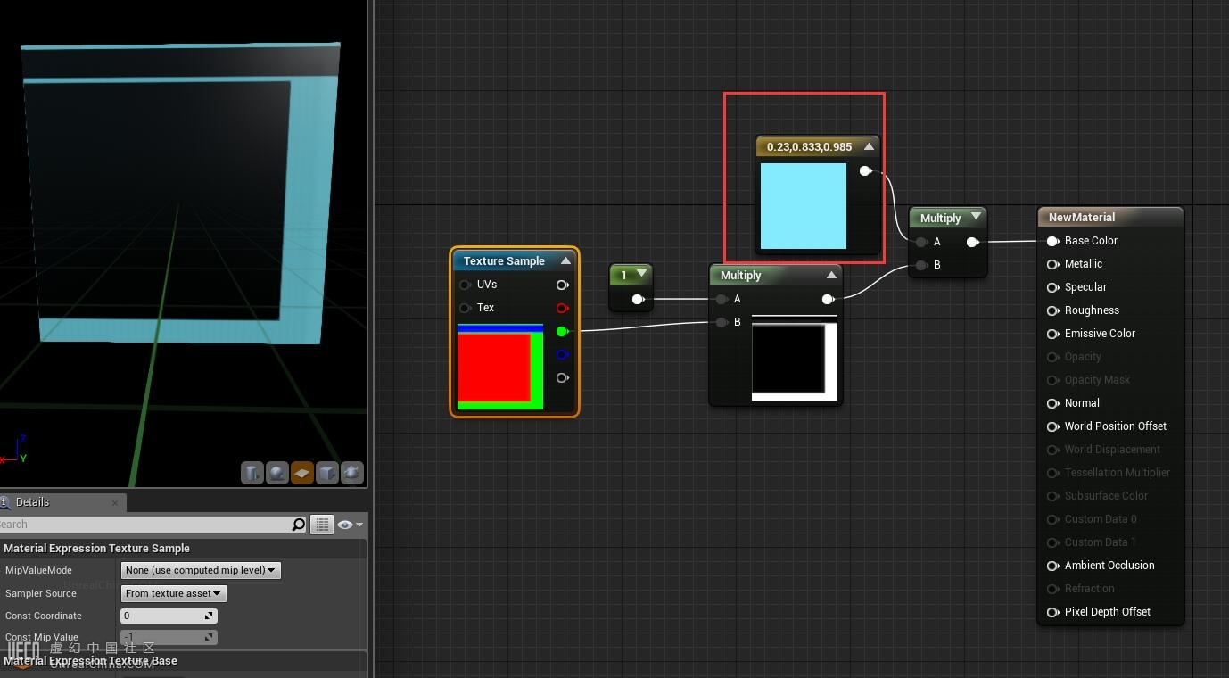
Task: Collapse the Texture Sample node via its arrow
Action: pyautogui.click(x=565, y=260)
